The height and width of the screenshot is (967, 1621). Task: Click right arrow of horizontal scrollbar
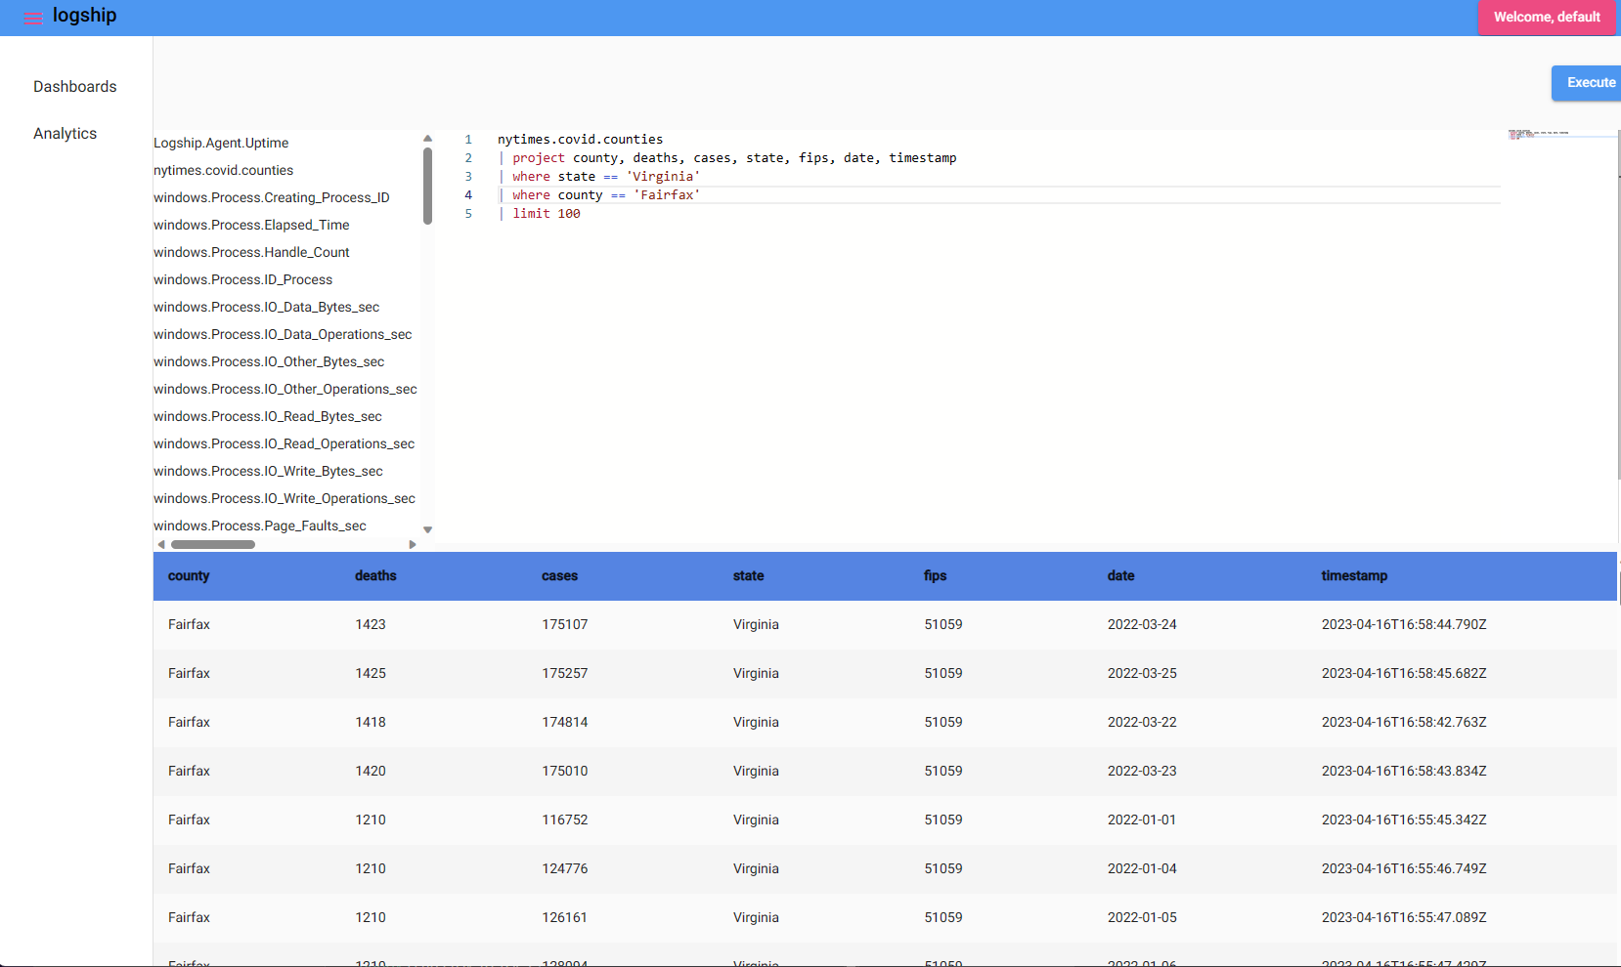click(413, 545)
